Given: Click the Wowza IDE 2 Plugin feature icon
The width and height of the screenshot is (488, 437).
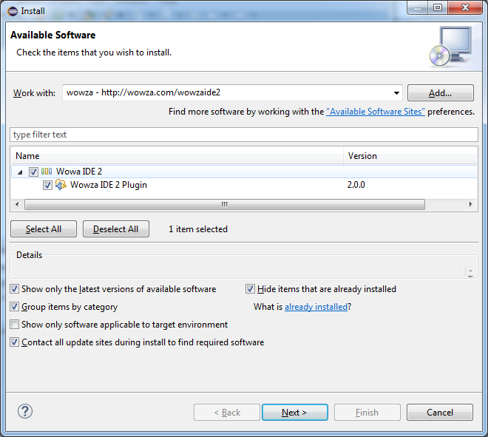Looking at the screenshot, I should coord(61,185).
